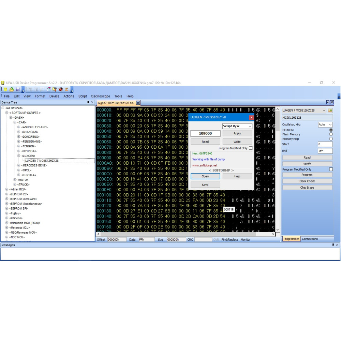The image size is (341, 341).
Task: Click the Write button in dialog
Action: click(x=237, y=142)
